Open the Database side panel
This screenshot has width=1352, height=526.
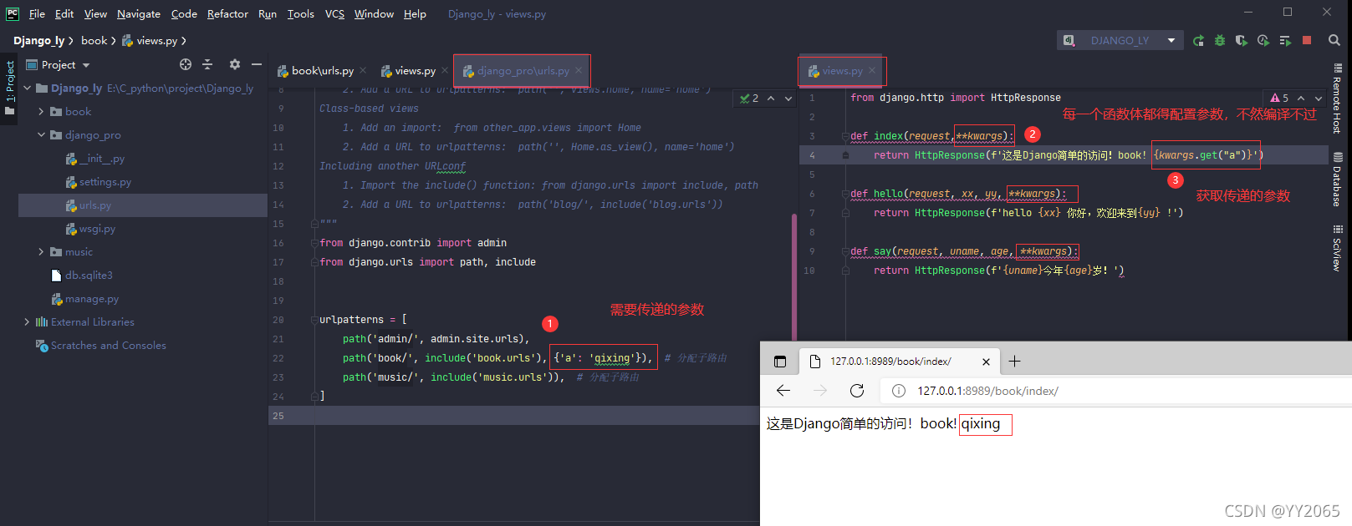pyautogui.click(x=1338, y=179)
